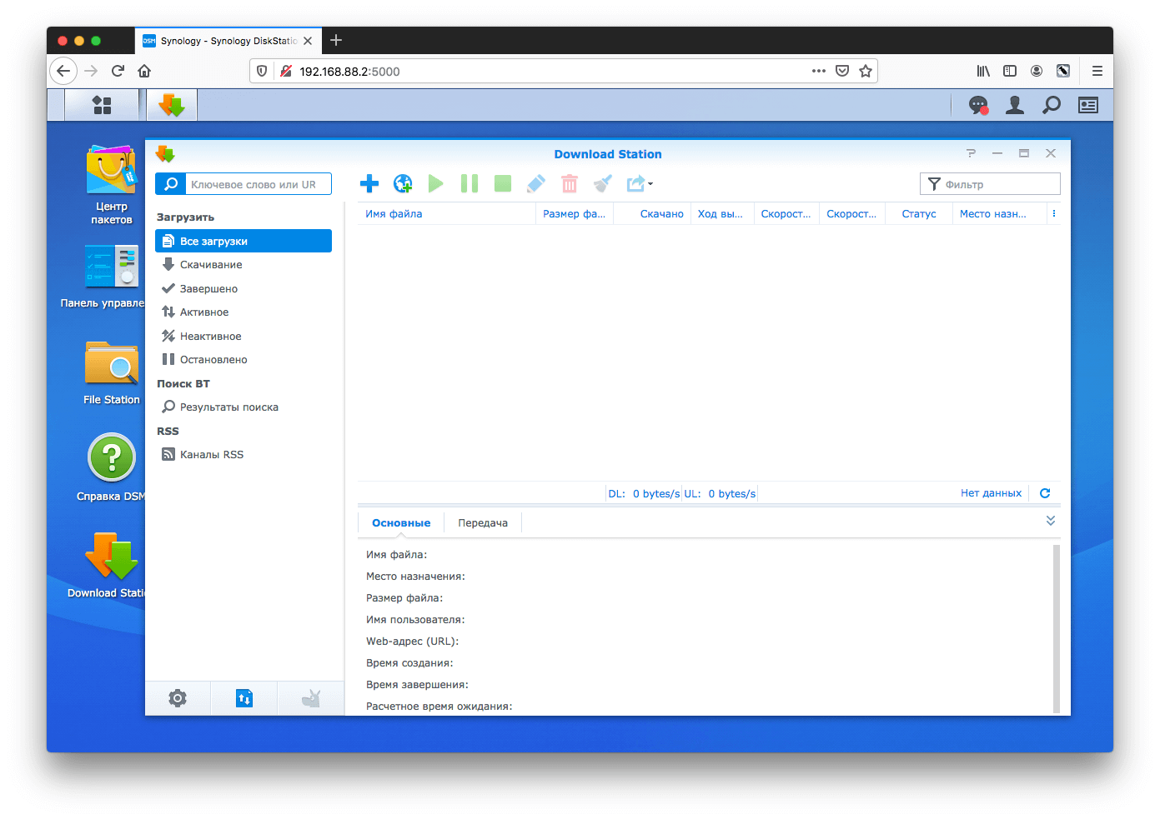This screenshot has width=1160, height=819.
Task: Expand the share action dropdown arrow
Action: click(x=650, y=184)
